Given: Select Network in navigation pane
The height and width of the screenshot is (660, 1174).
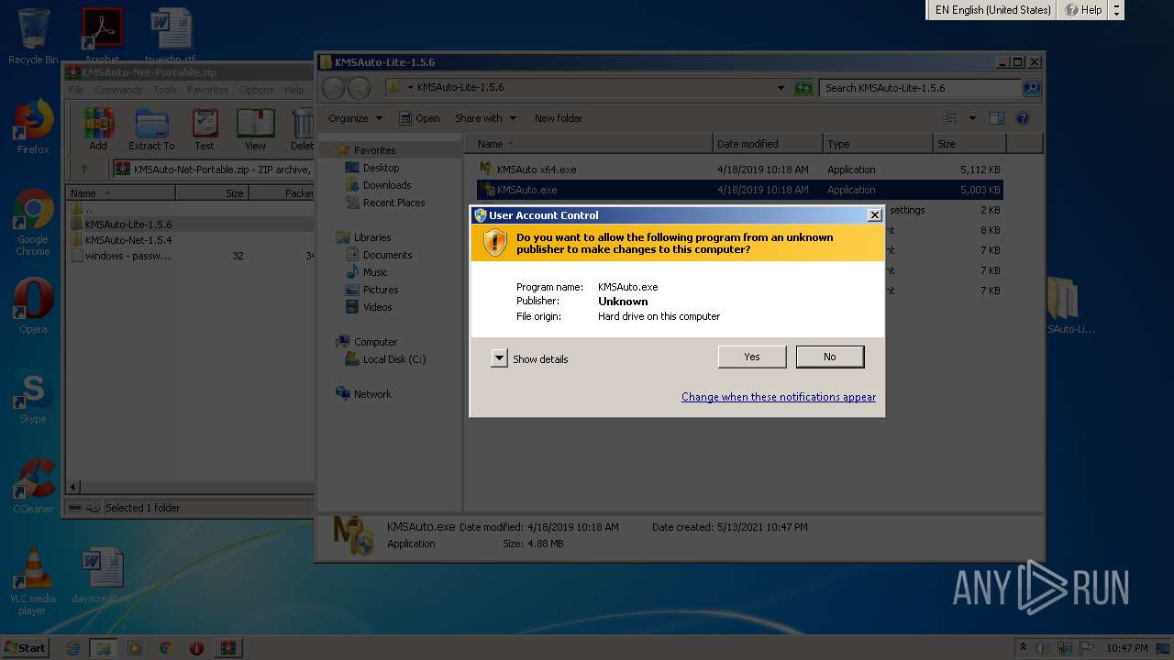Looking at the screenshot, I should coord(372,394).
